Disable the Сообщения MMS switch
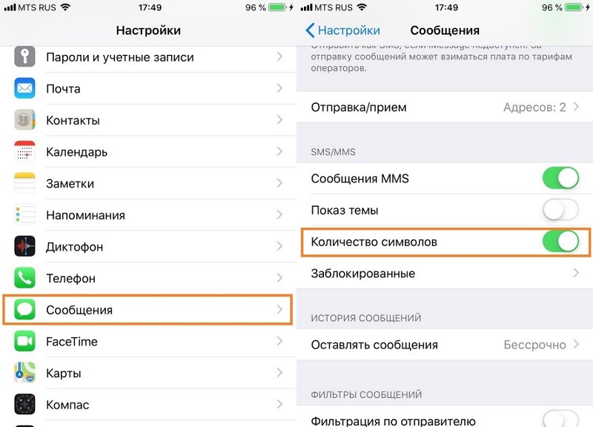This screenshot has width=593, height=427. pyautogui.click(x=560, y=179)
